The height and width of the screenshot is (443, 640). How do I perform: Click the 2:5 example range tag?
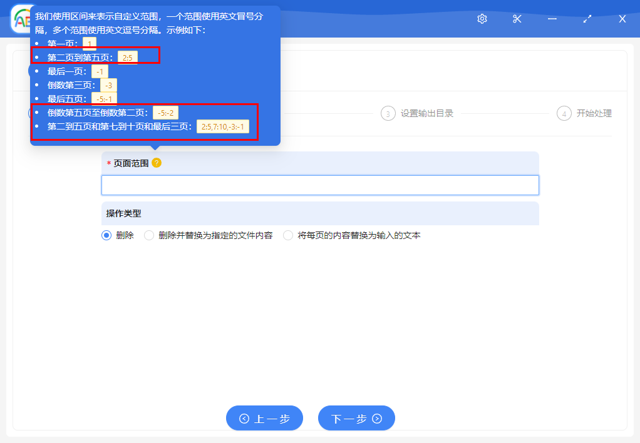(128, 57)
